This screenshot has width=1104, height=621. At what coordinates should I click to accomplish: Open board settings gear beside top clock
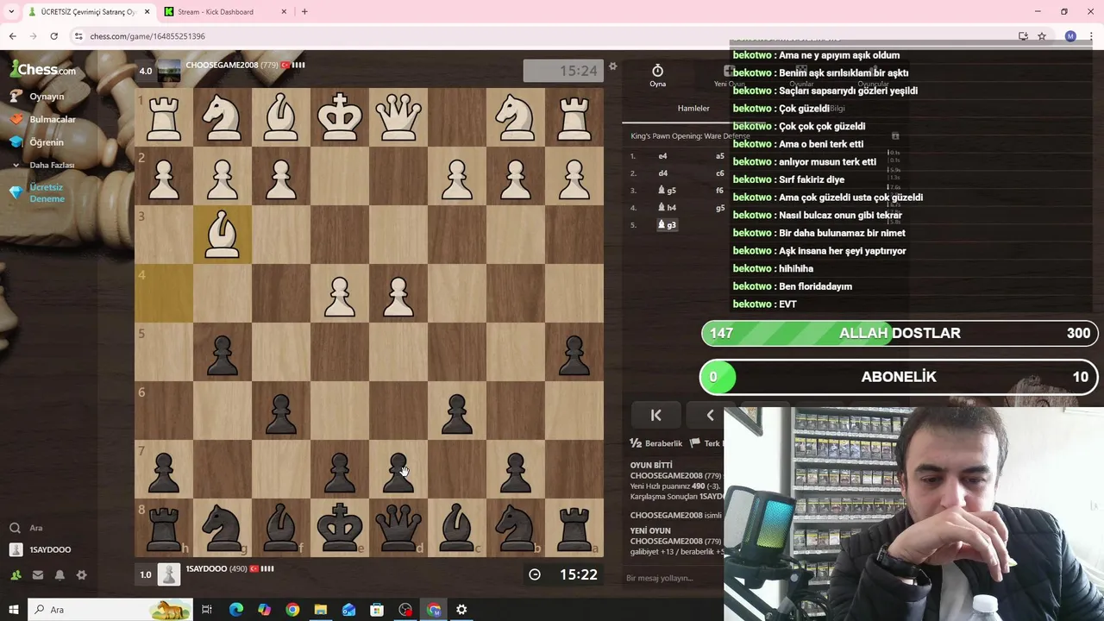613,66
